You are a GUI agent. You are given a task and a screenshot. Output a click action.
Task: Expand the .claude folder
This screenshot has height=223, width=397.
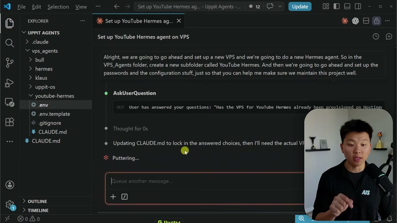(x=56, y=42)
